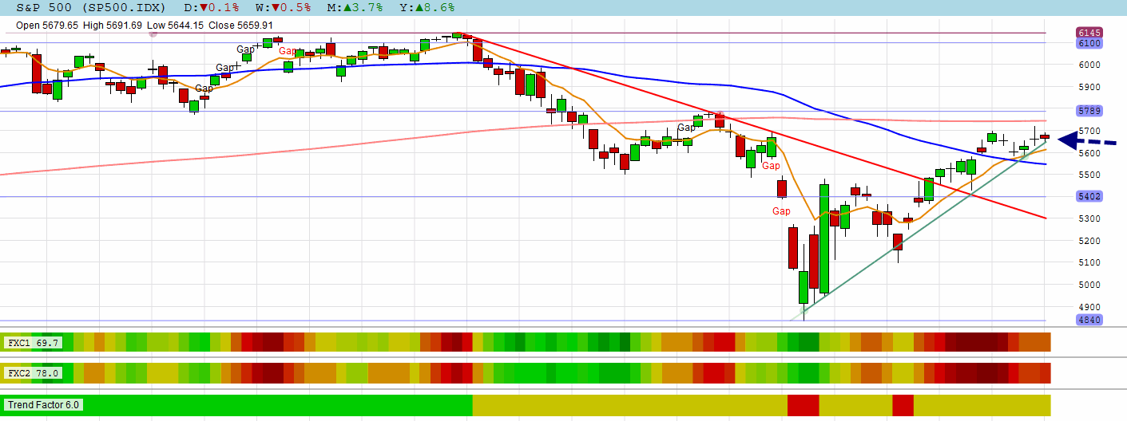Click the Low 5644.15 value
This screenshot has height=421, width=1127.
click(x=176, y=26)
